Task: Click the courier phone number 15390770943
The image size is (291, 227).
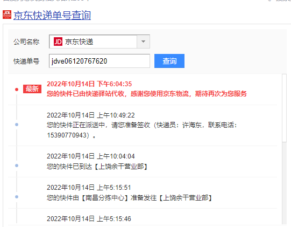Action: coord(67,135)
